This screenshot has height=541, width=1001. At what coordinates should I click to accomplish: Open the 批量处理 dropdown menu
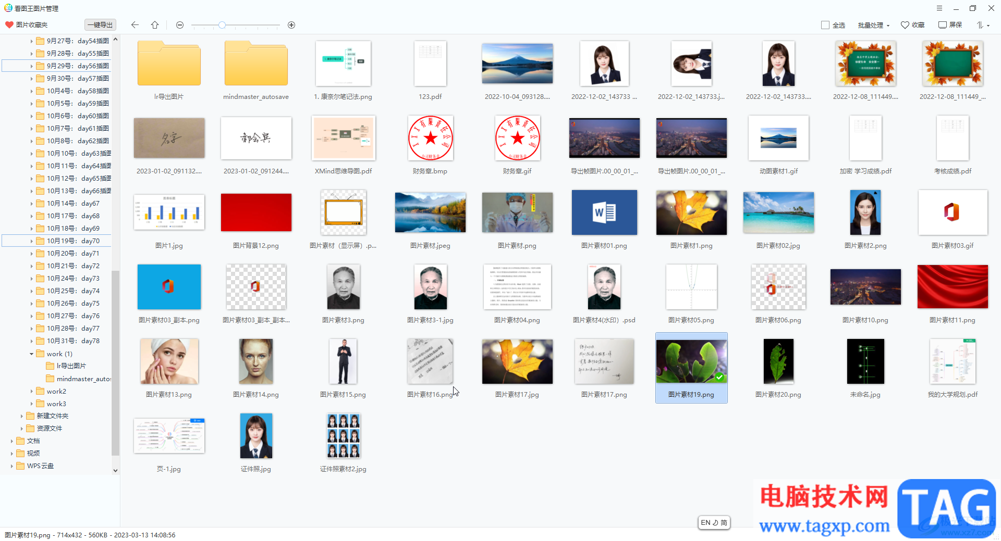[x=874, y=25]
